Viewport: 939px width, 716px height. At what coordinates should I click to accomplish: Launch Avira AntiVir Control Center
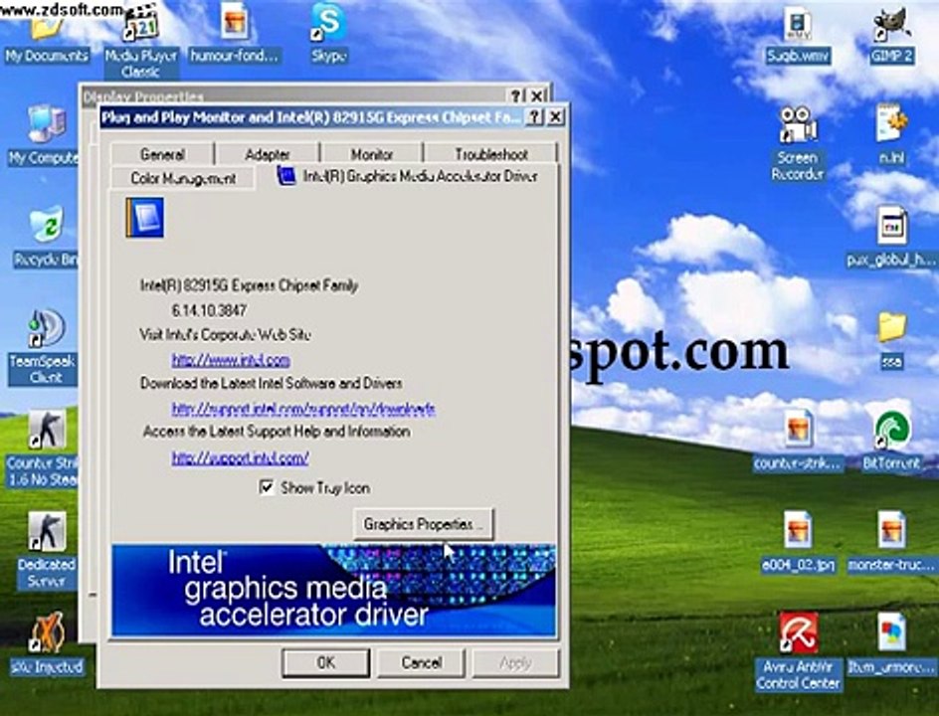798,651
